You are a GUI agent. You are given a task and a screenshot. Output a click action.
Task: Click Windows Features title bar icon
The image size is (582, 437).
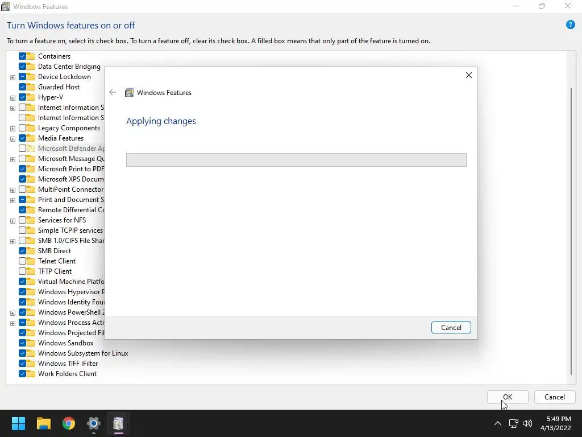[x=6, y=6]
